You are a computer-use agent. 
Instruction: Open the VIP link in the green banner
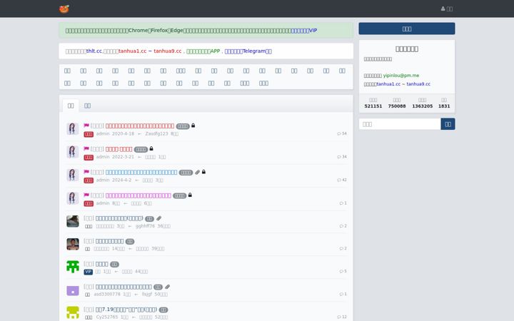pos(304,31)
